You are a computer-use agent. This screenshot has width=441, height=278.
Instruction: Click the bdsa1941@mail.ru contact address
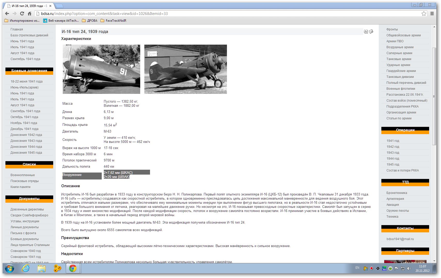[x=400, y=239]
